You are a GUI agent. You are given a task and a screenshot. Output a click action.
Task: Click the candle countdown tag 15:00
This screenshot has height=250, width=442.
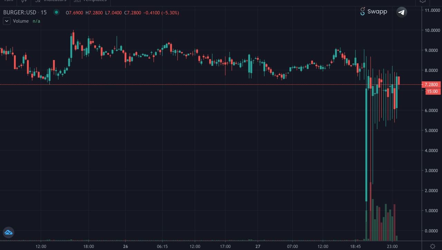point(433,91)
